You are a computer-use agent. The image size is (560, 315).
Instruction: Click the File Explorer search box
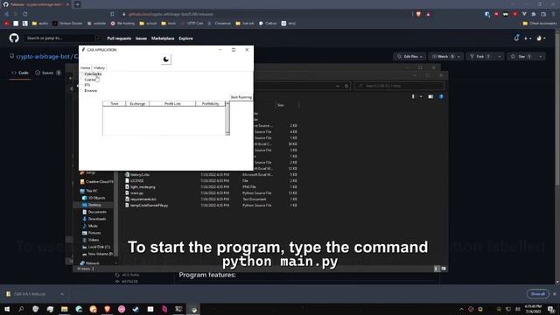point(399,86)
